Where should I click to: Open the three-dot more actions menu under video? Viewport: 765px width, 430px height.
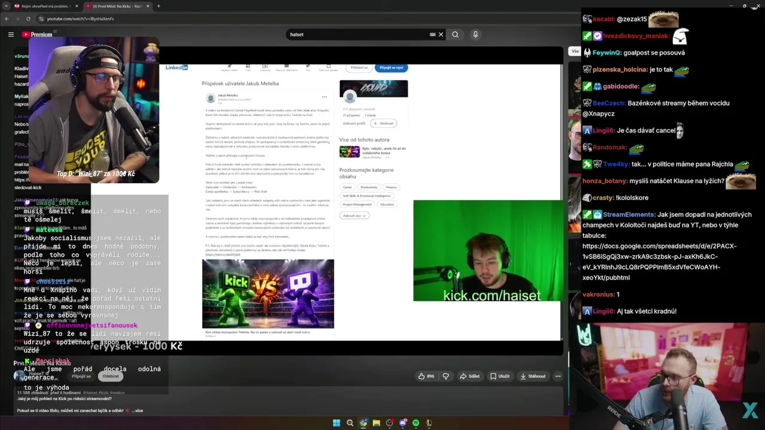(558, 376)
